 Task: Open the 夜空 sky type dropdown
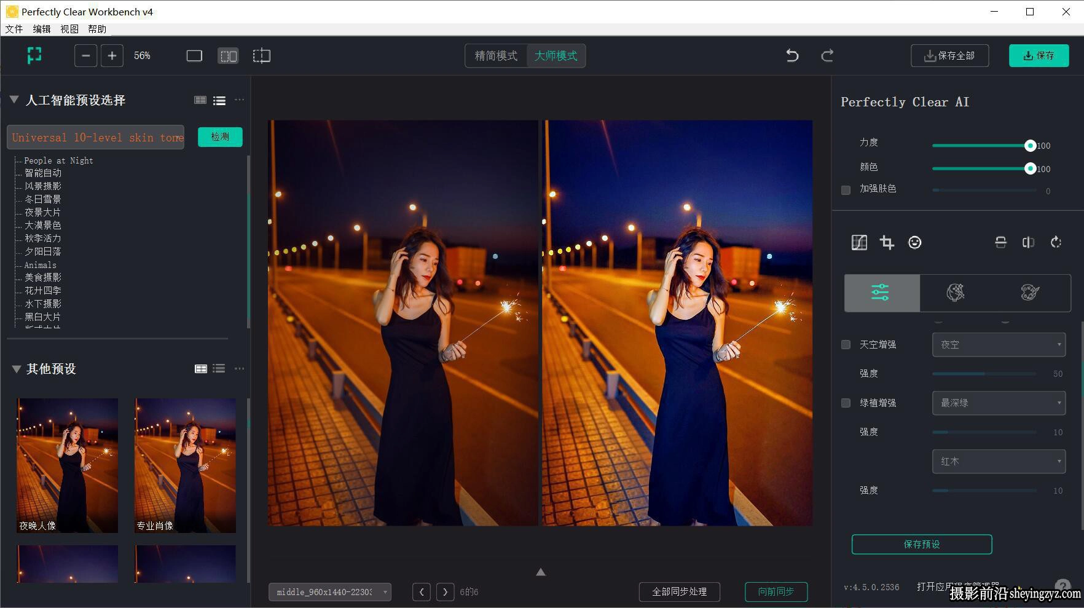tap(999, 345)
